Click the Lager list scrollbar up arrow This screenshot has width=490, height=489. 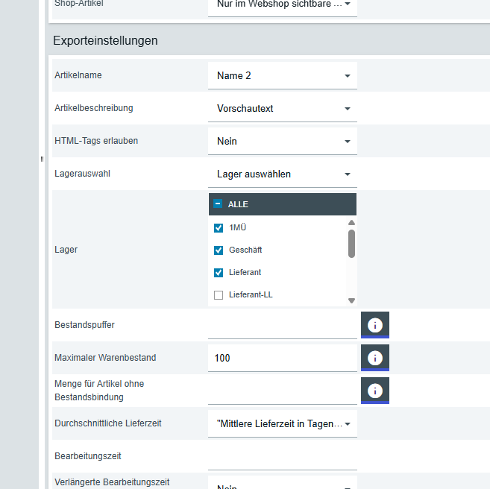351,222
